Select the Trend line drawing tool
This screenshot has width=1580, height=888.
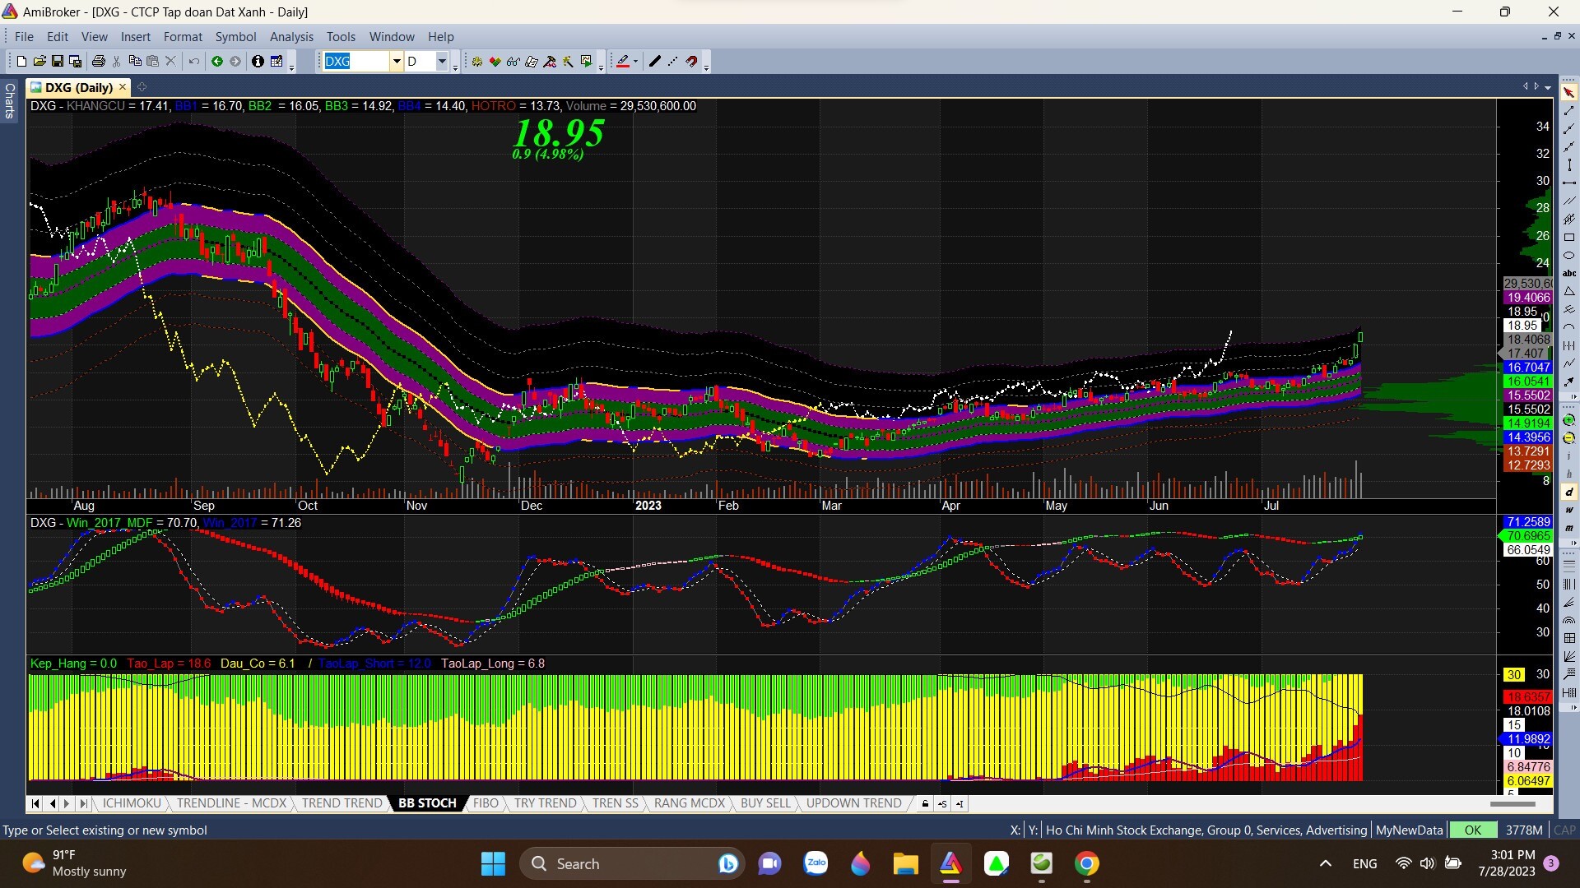1569,110
